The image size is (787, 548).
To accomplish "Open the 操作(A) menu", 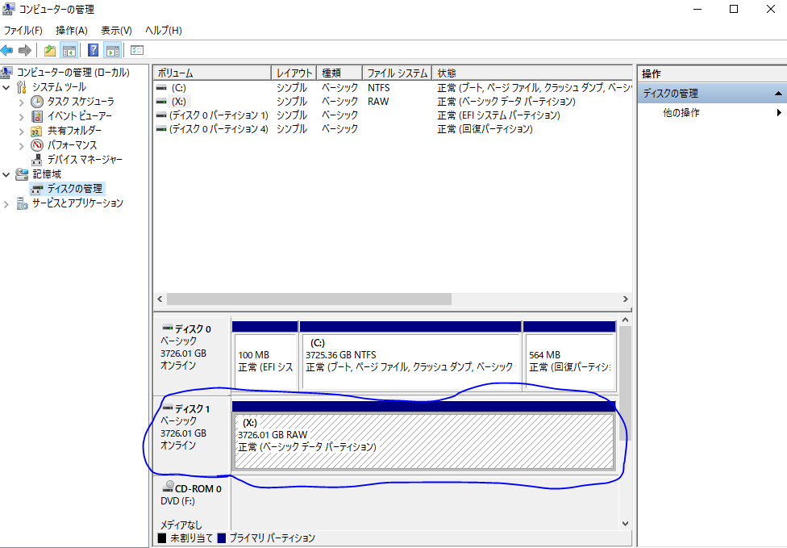I will tap(71, 31).
